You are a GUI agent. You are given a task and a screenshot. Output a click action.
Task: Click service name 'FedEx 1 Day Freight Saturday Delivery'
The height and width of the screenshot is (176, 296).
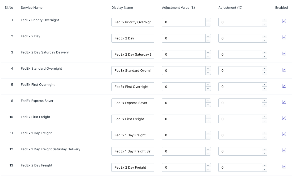51,149
